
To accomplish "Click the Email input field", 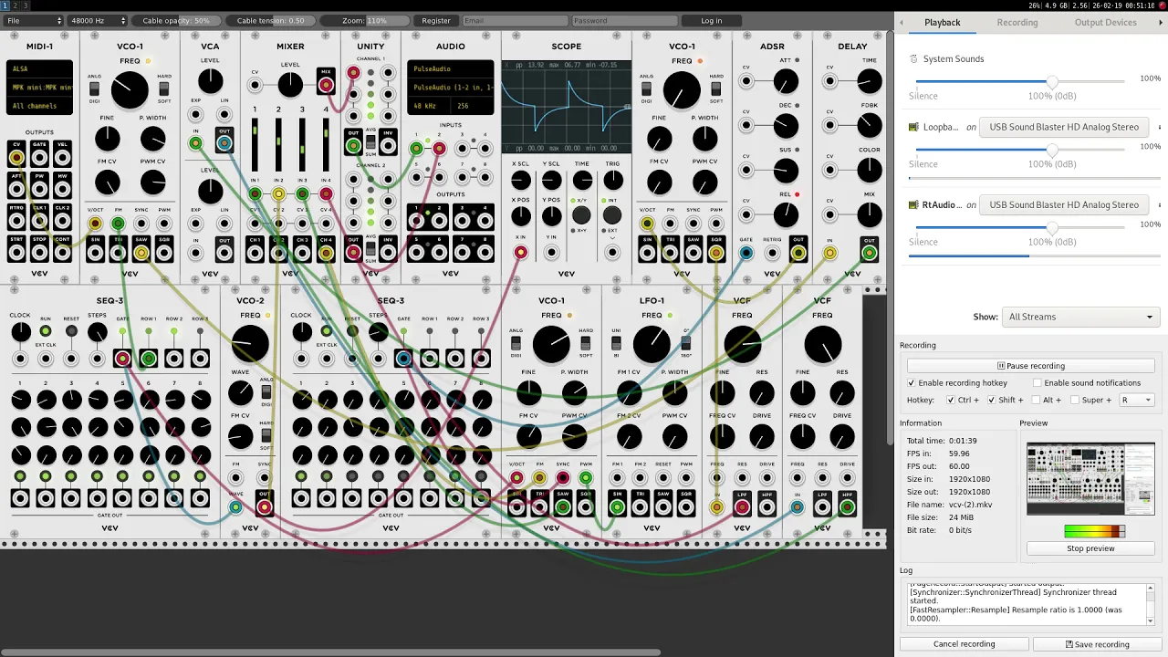I will (x=515, y=20).
